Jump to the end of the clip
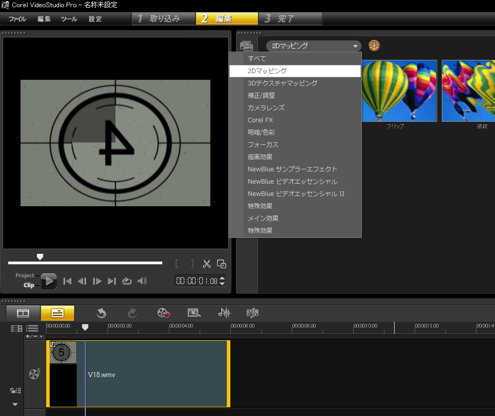 pos(112,281)
